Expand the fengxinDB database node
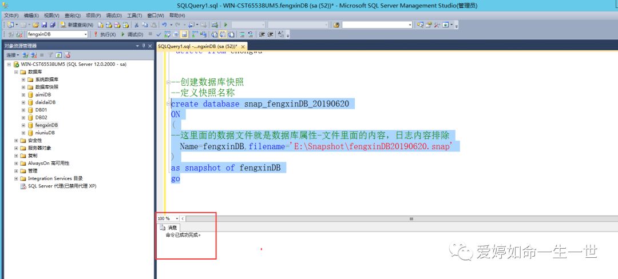The width and height of the screenshot is (618, 279). coord(23,125)
